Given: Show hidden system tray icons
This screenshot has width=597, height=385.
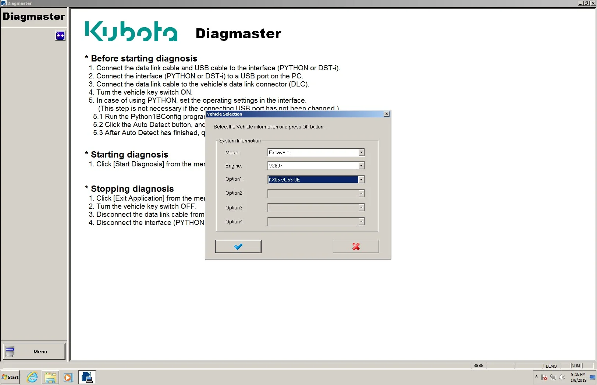Looking at the screenshot, I should [x=536, y=377].
